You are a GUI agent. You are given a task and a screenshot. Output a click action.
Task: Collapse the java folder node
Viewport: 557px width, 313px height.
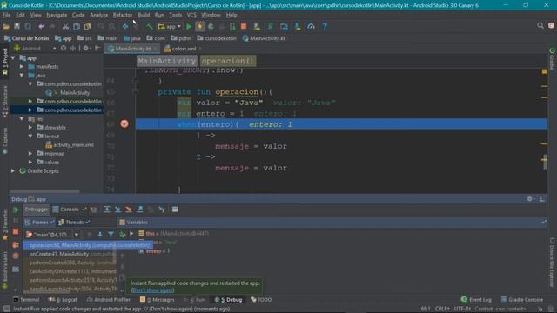coord(22,76)
